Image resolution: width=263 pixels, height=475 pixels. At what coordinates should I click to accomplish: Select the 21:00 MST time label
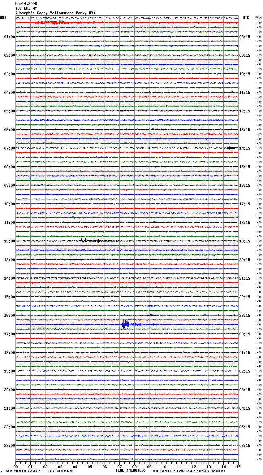tap(10, 408)
